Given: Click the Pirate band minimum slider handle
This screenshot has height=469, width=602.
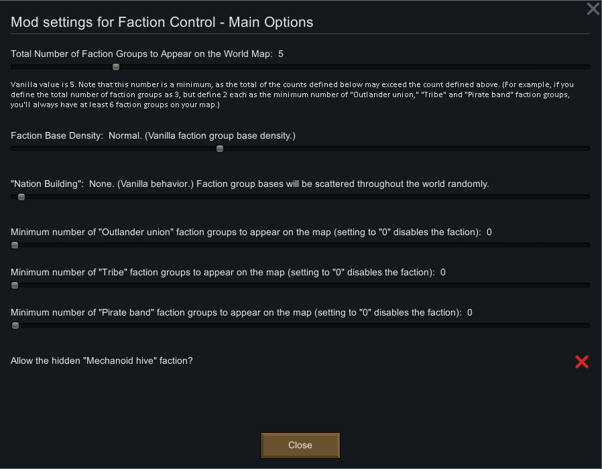Looking at the screenshot, I should pos(15,326).
